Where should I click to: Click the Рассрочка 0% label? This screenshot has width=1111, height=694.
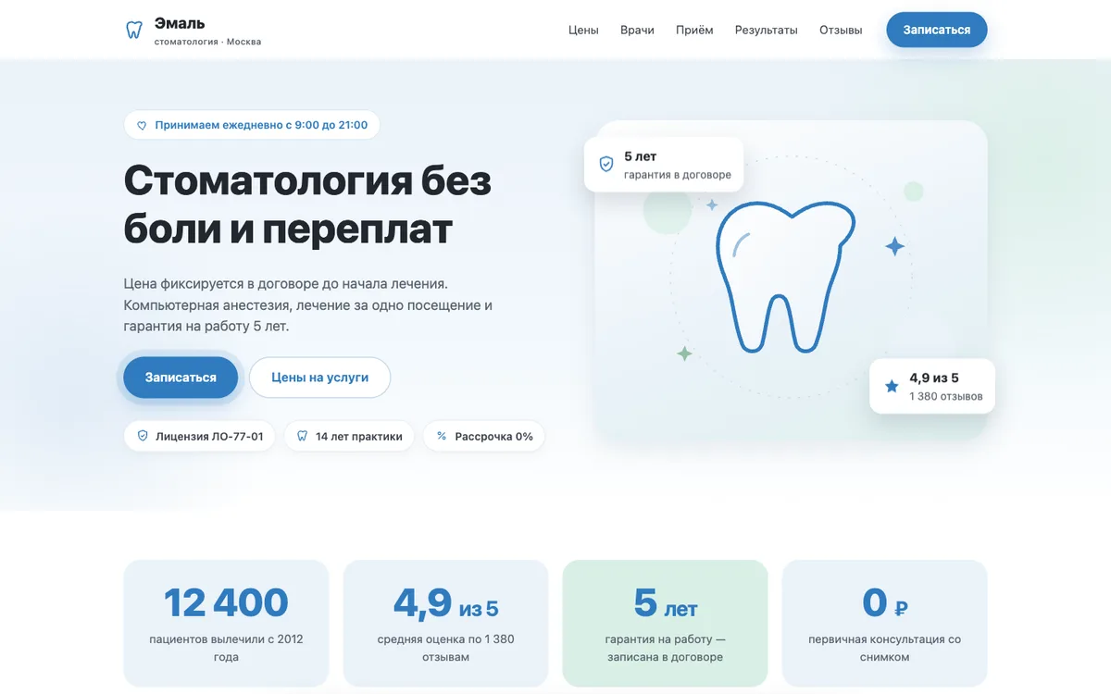[x=494, y=436]
